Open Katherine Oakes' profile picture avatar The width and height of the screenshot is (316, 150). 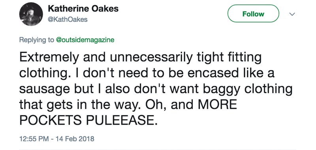[x=31, y=14]
